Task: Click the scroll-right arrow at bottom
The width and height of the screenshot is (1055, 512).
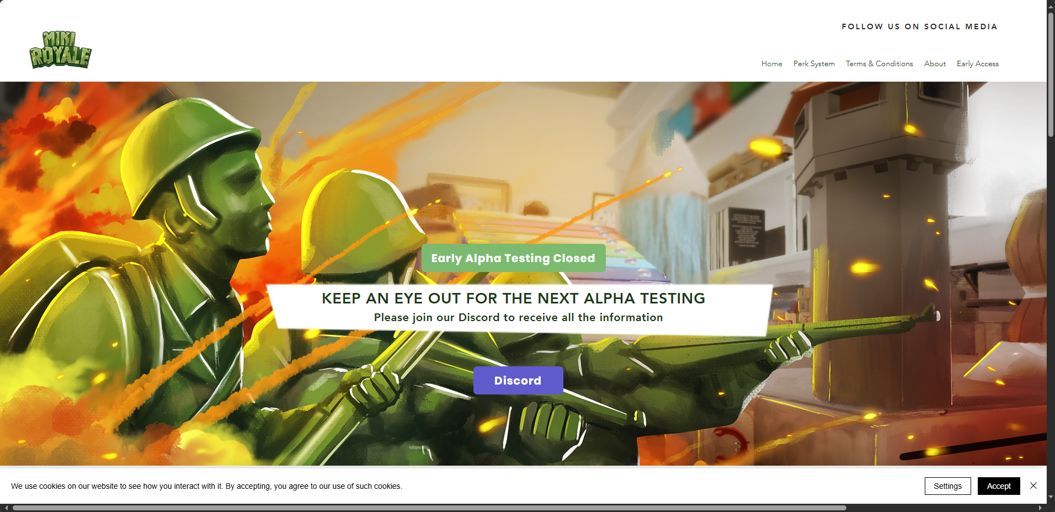Action: (1041, 508)
